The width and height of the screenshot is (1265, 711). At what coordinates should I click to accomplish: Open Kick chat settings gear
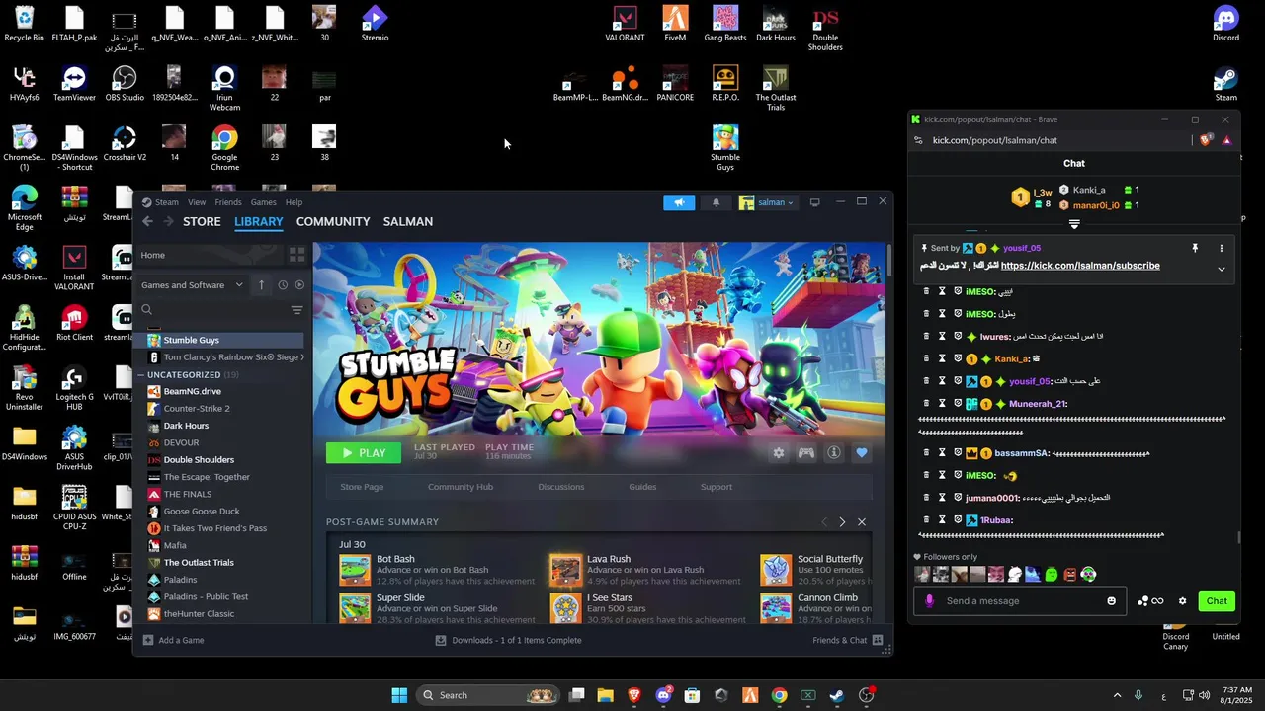pos(1182,601)
